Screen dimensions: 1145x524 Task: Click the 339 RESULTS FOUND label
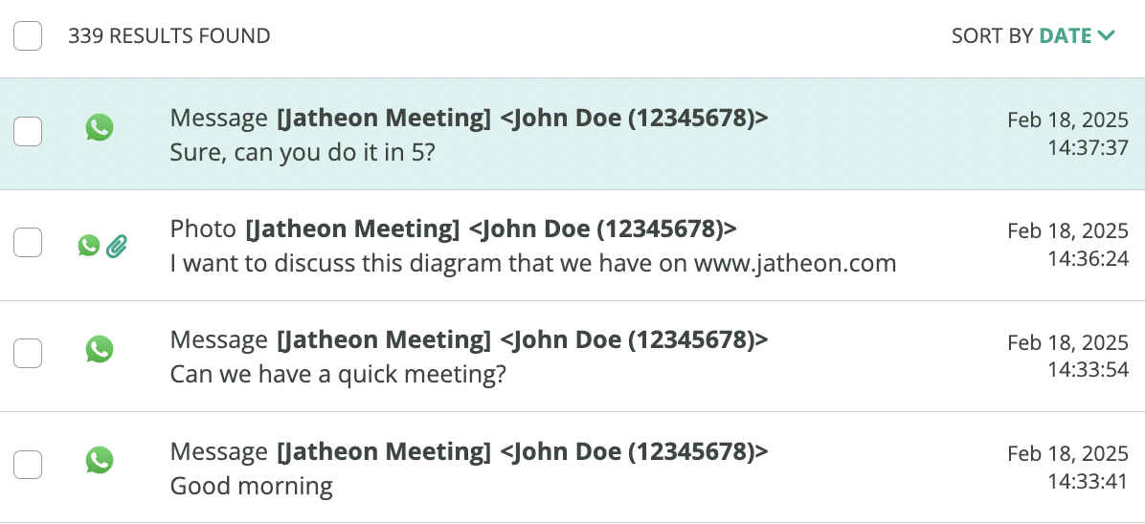coord(168,35)
